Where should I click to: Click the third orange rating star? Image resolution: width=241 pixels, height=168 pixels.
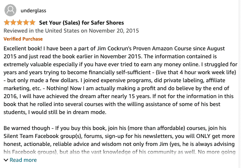pos(20,22)
